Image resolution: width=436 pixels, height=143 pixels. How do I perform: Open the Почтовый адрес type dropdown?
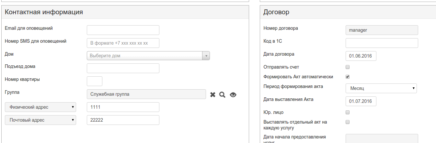coord(40,120)
